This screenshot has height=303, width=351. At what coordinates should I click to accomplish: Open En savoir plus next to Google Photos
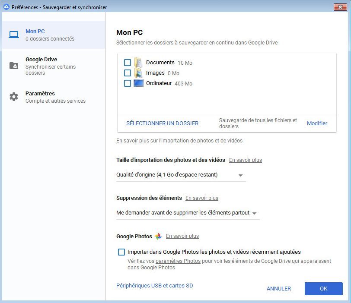pyautogui.click(x=182, y=236)
